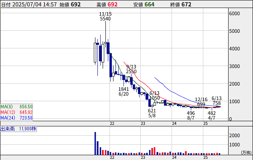Image resolution: width=253 pixels, height=160 pixels.
Task: Select the green low price value 664
Action: pos(150,4)
